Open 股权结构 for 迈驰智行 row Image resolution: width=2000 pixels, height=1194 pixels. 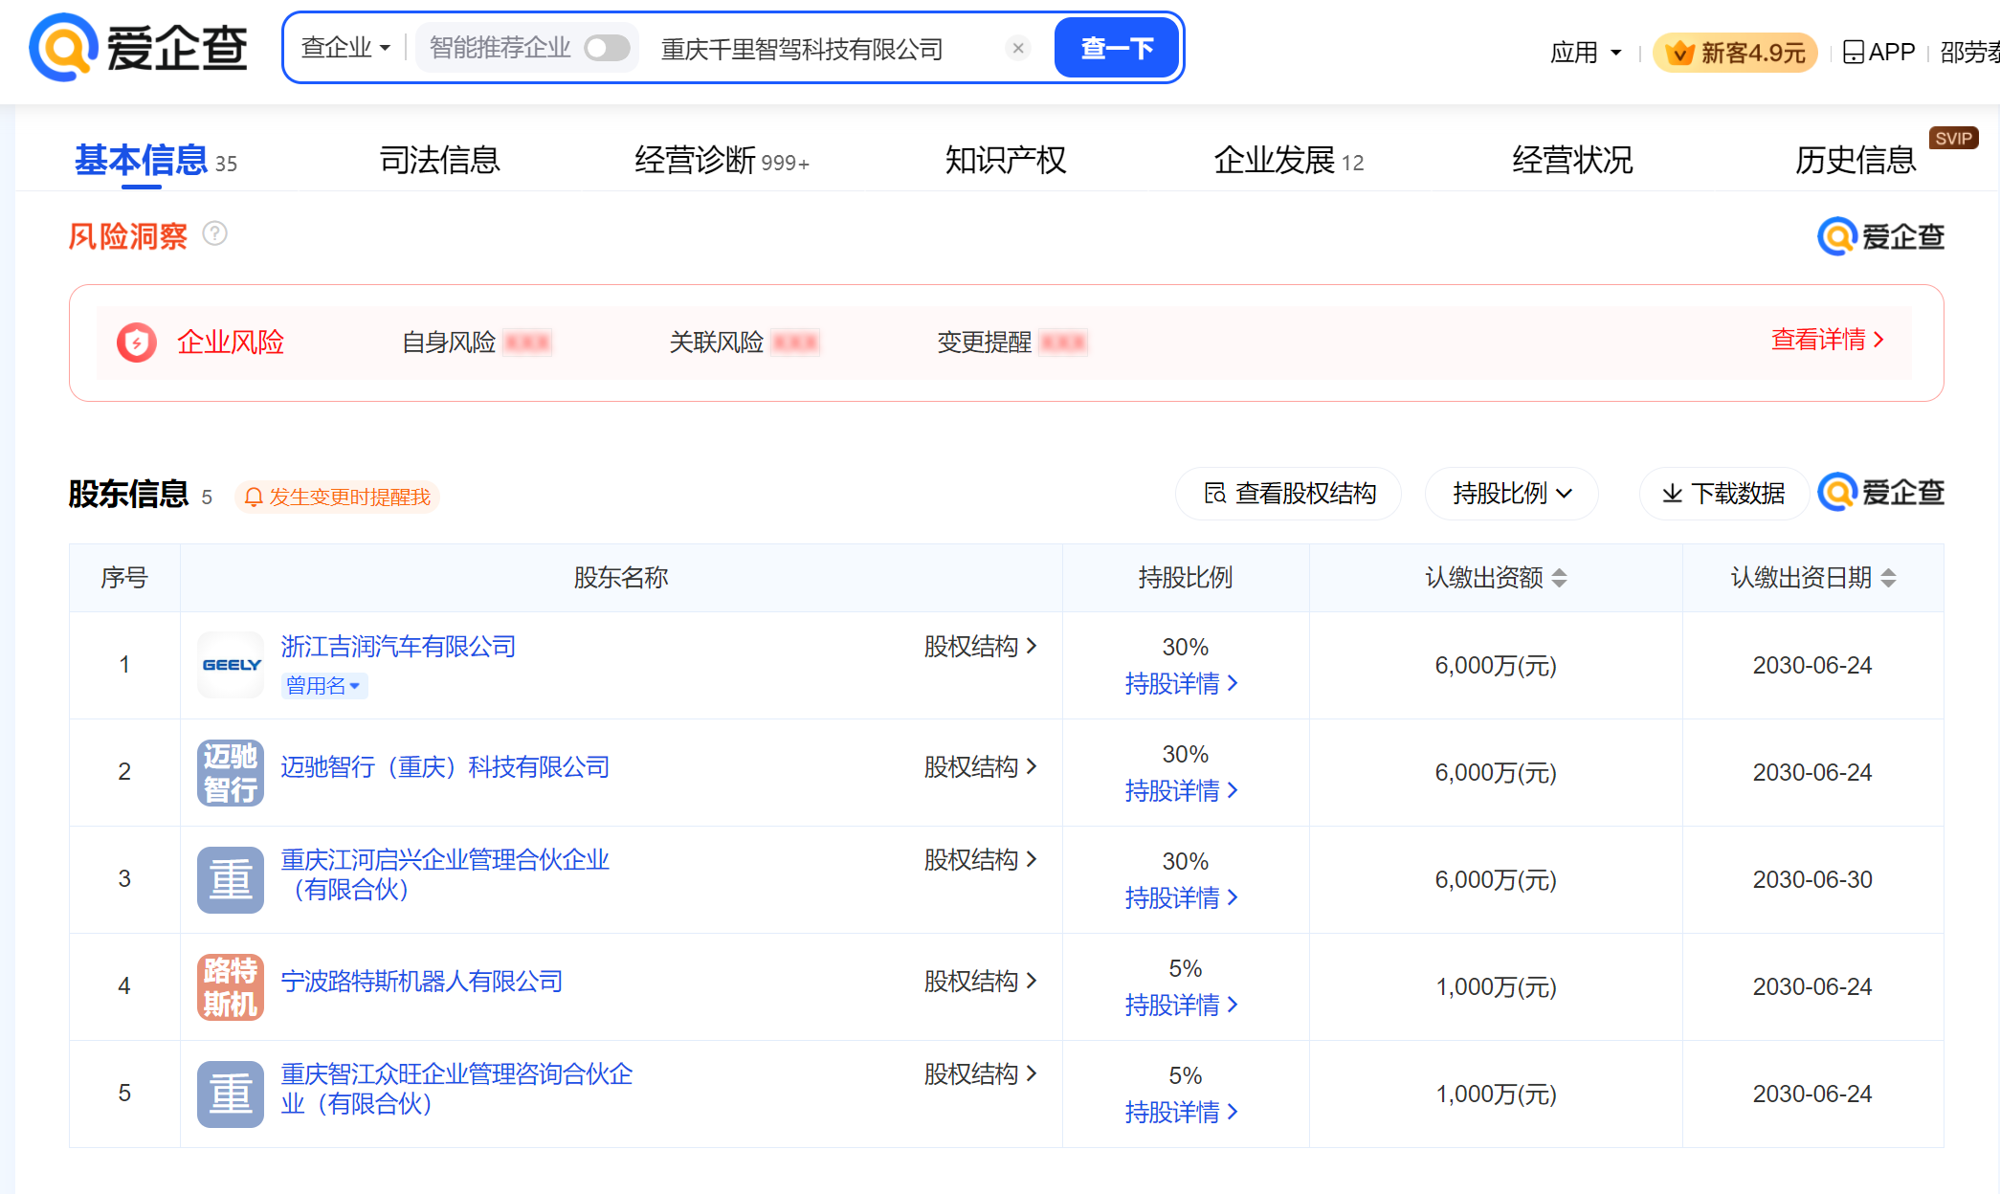click(x=980, y=767)
